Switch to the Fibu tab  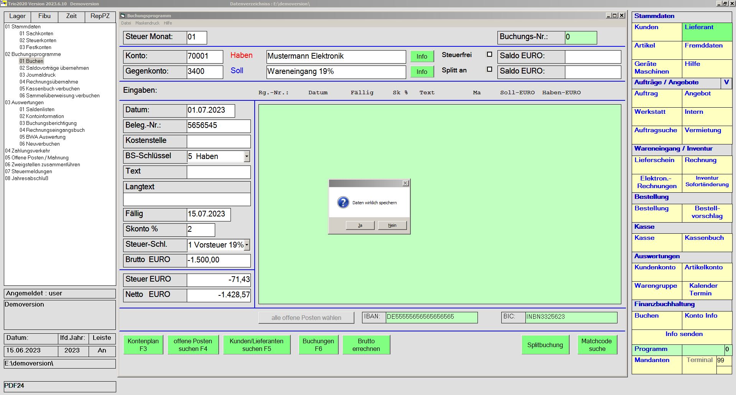44,16
